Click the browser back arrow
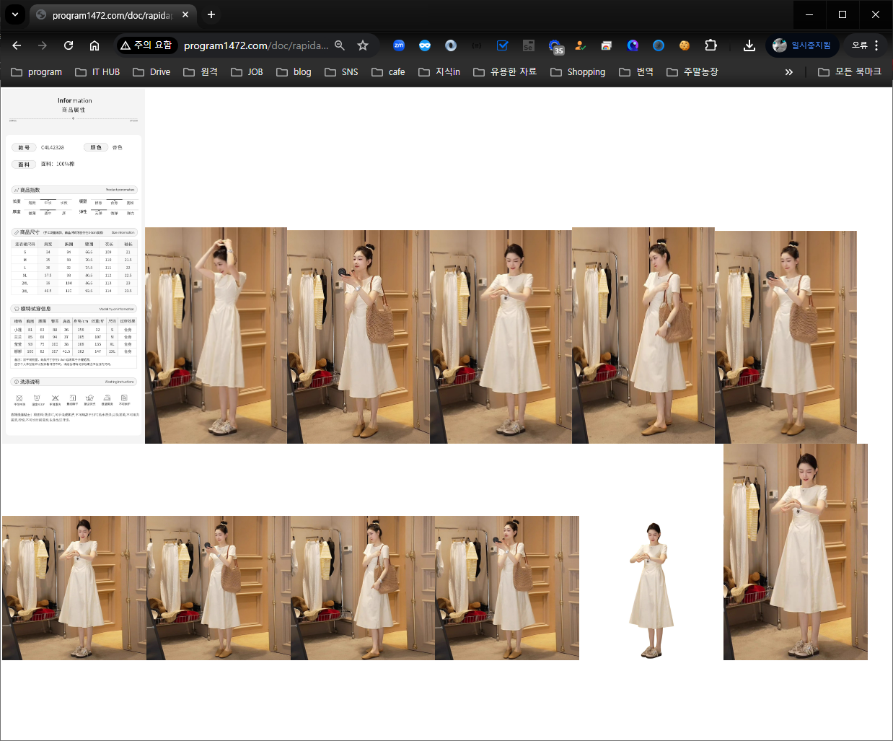 [x=17, y=45]
